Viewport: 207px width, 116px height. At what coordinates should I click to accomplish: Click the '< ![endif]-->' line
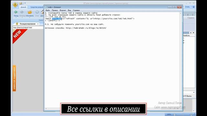click(x=52, y=21)
